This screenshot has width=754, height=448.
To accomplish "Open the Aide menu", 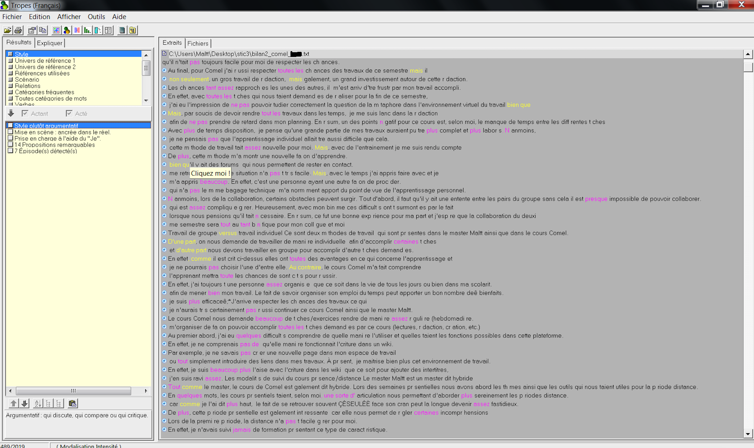I will [x=119, y=17].
